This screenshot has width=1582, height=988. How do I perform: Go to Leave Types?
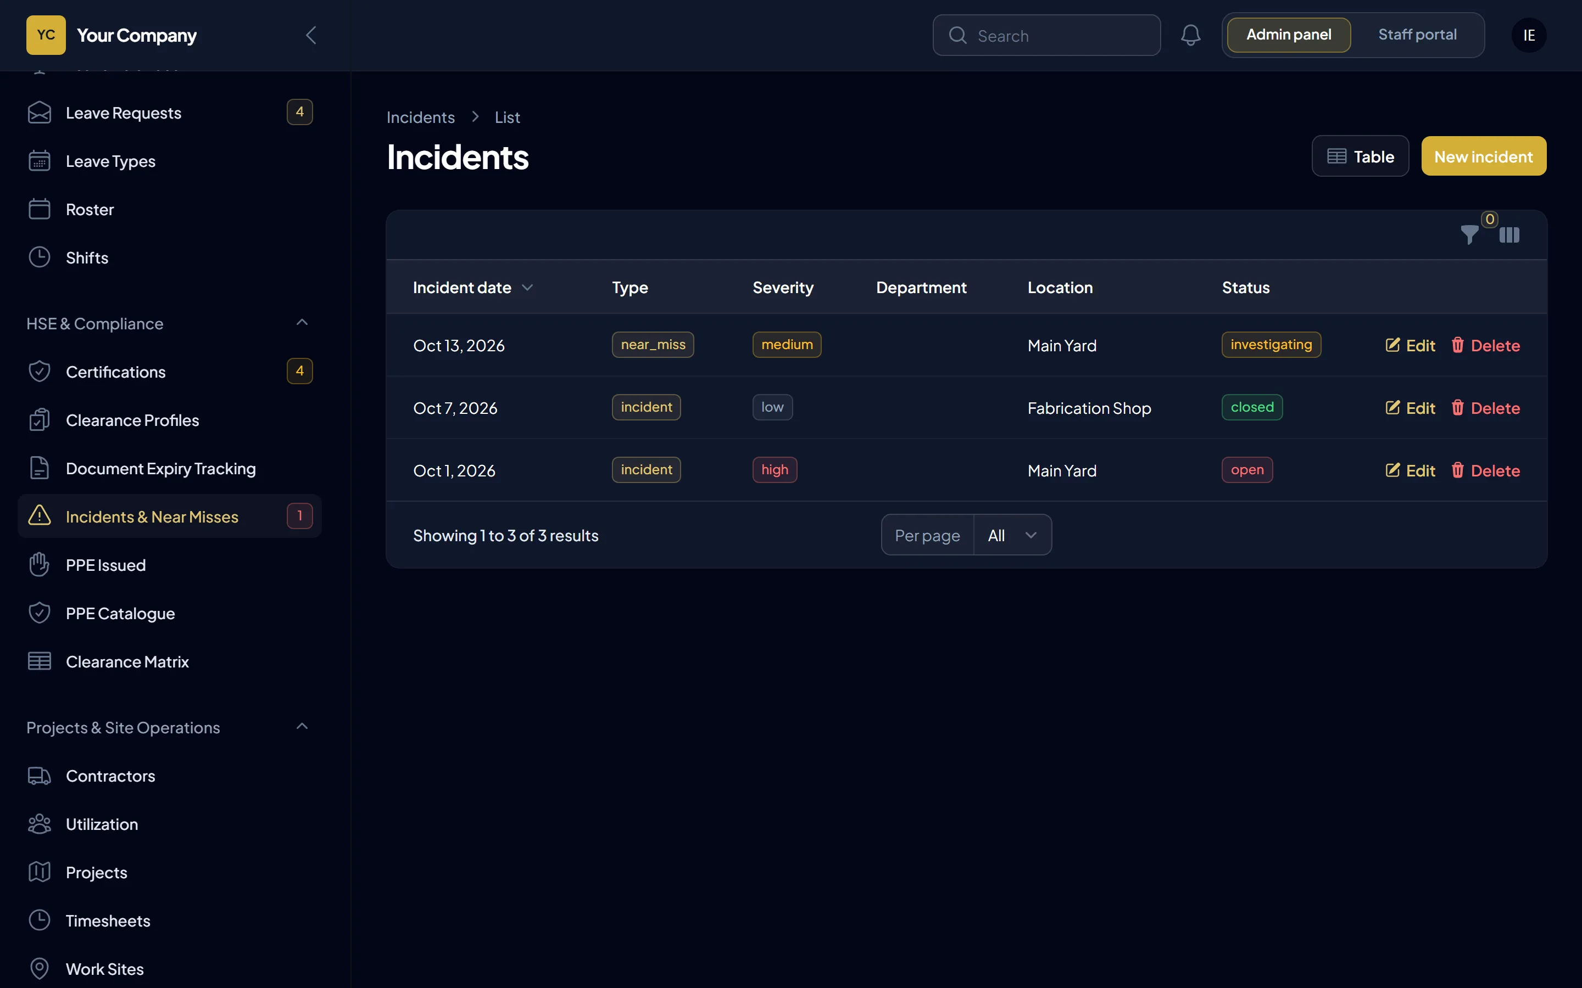click(170, 161)
